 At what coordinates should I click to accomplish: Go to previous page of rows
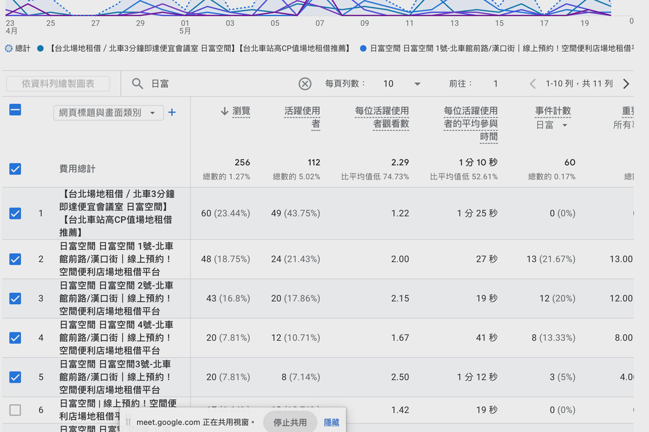tap(532, 83)
